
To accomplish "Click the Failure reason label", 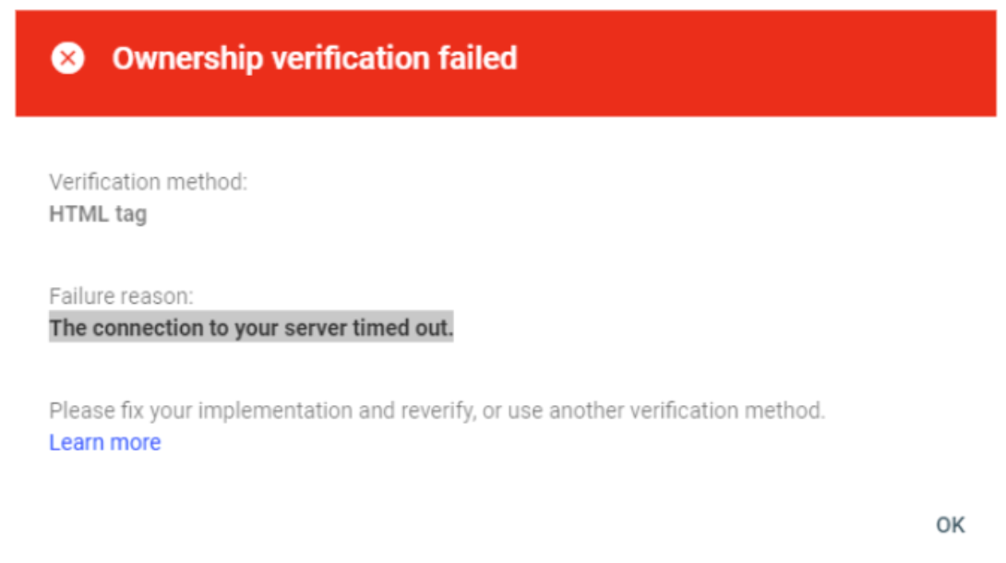I will [121, 296].
